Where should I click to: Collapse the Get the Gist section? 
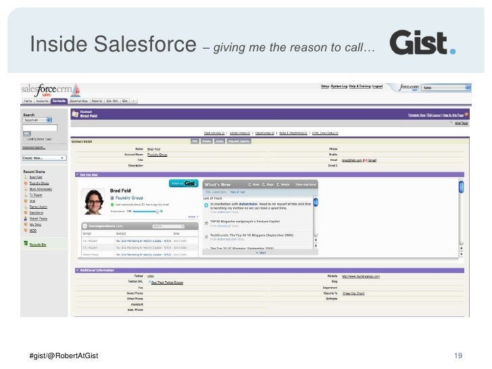(x=77, y=175)
